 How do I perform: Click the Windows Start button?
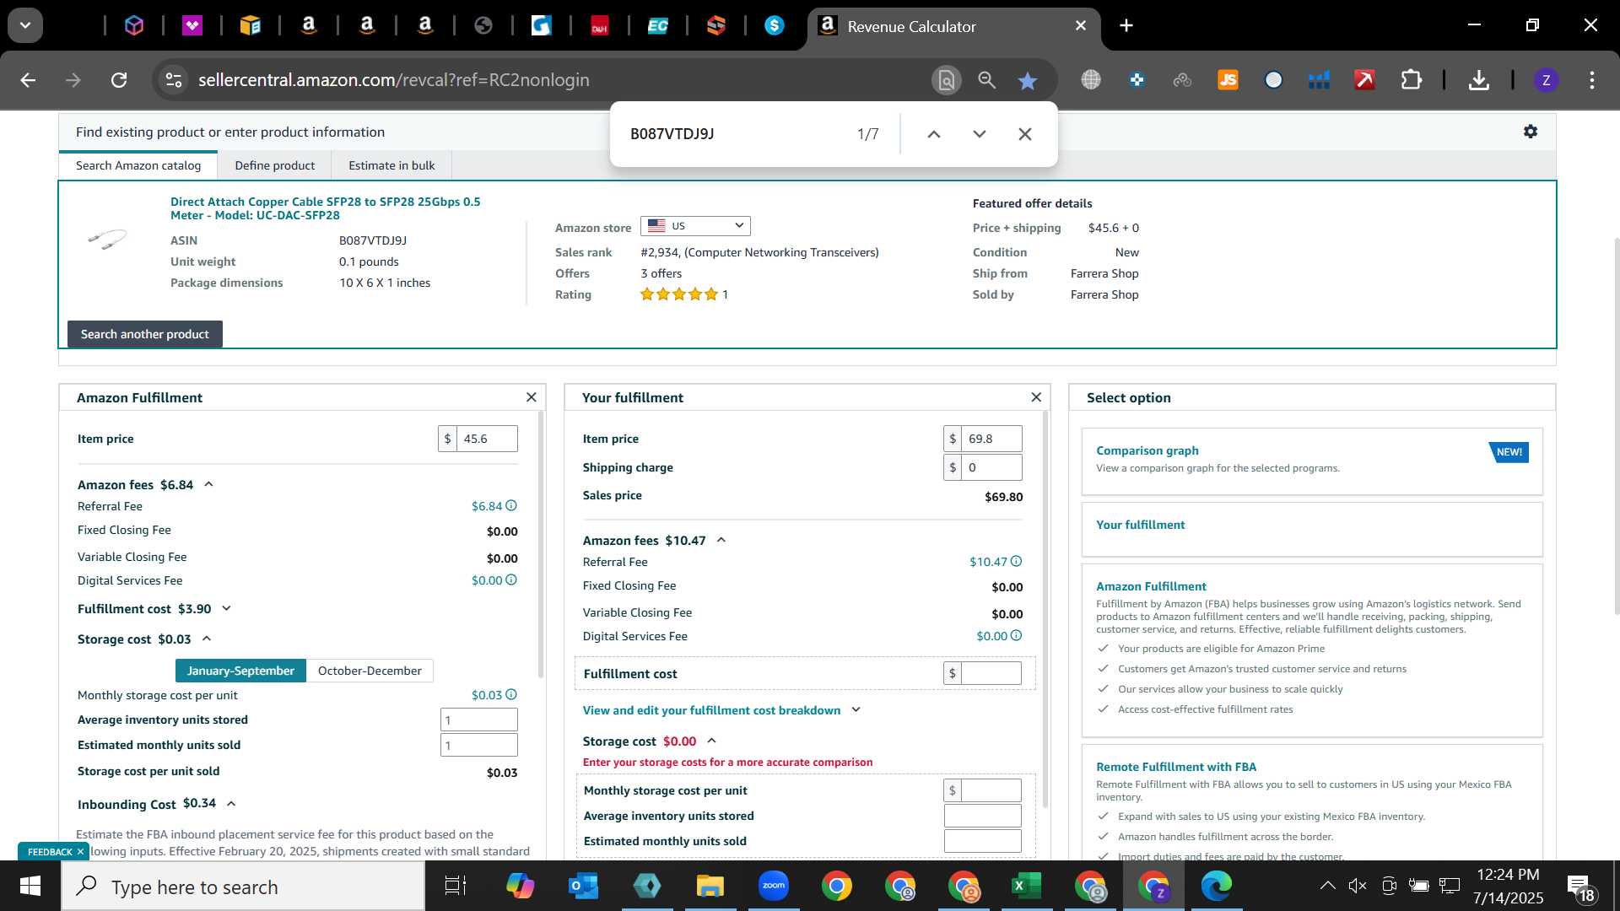point(30,886)
